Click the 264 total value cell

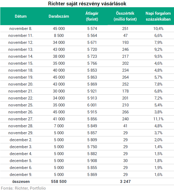(x=125, y=77)
